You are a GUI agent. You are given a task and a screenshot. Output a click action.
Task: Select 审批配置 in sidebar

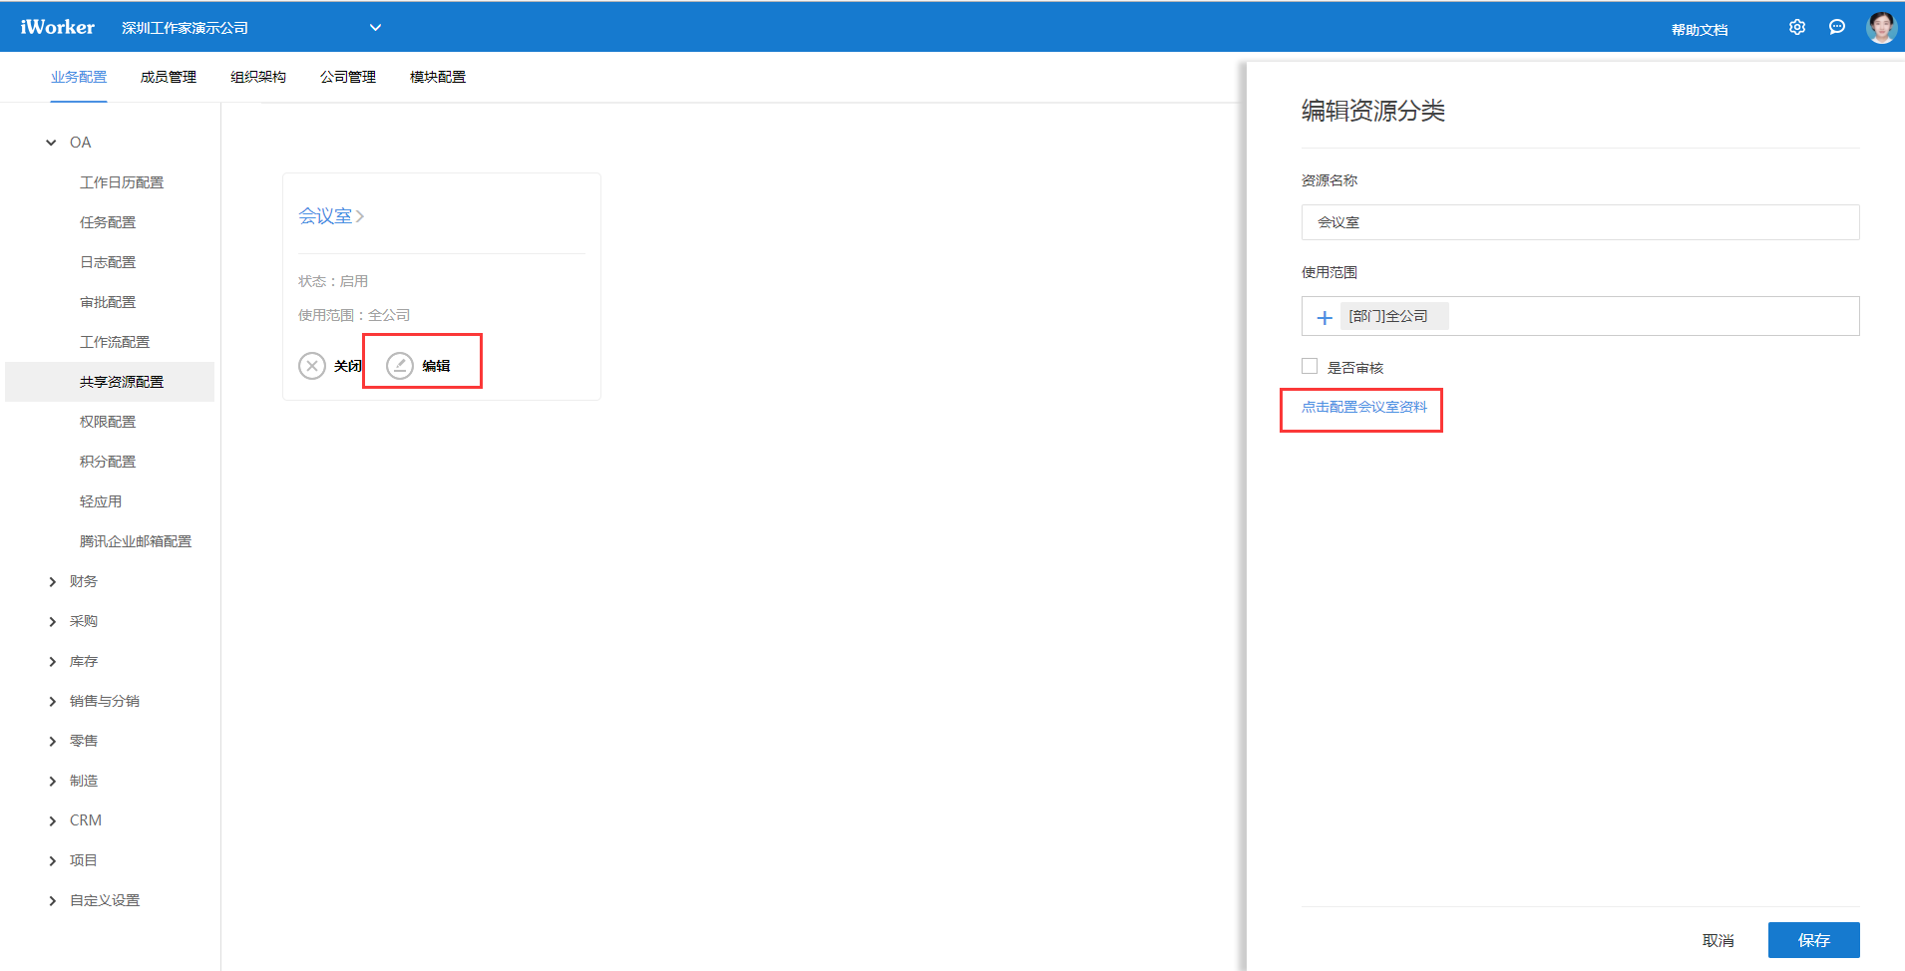pyautogui.click(x=108, y=302)
